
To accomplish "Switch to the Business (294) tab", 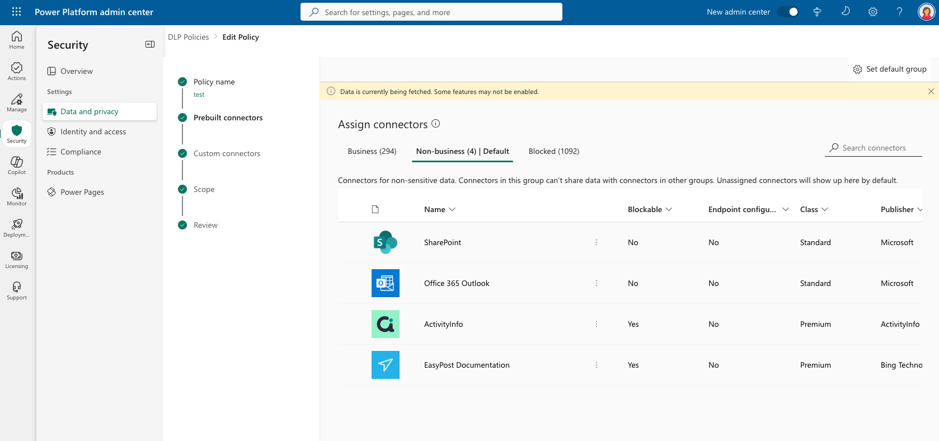I will (372, 151).
